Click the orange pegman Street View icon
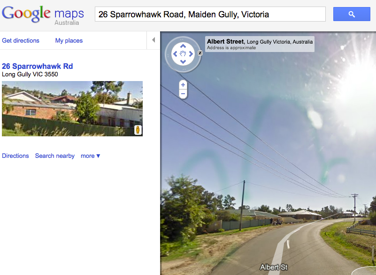Screen dimensions: 376x275 coord(138,130)
